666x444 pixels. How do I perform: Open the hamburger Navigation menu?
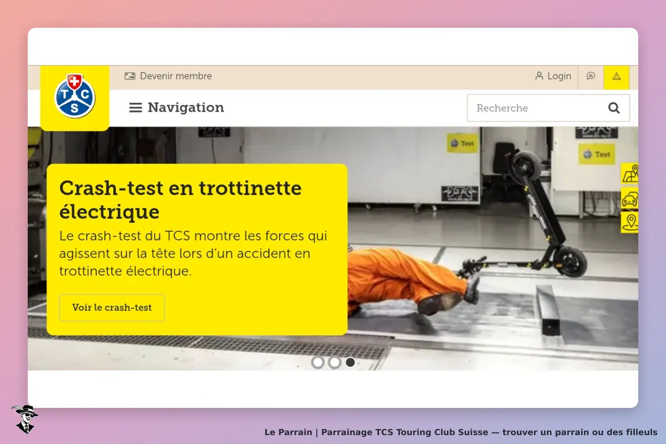point(176,108)
